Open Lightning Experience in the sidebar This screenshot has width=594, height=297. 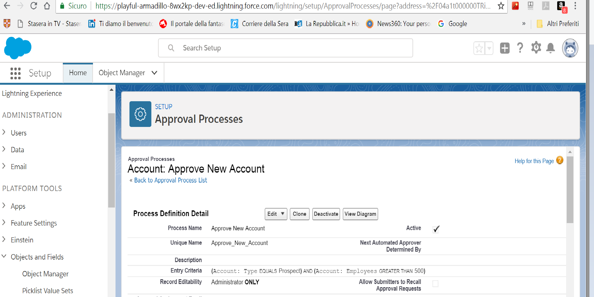point(32,93)
